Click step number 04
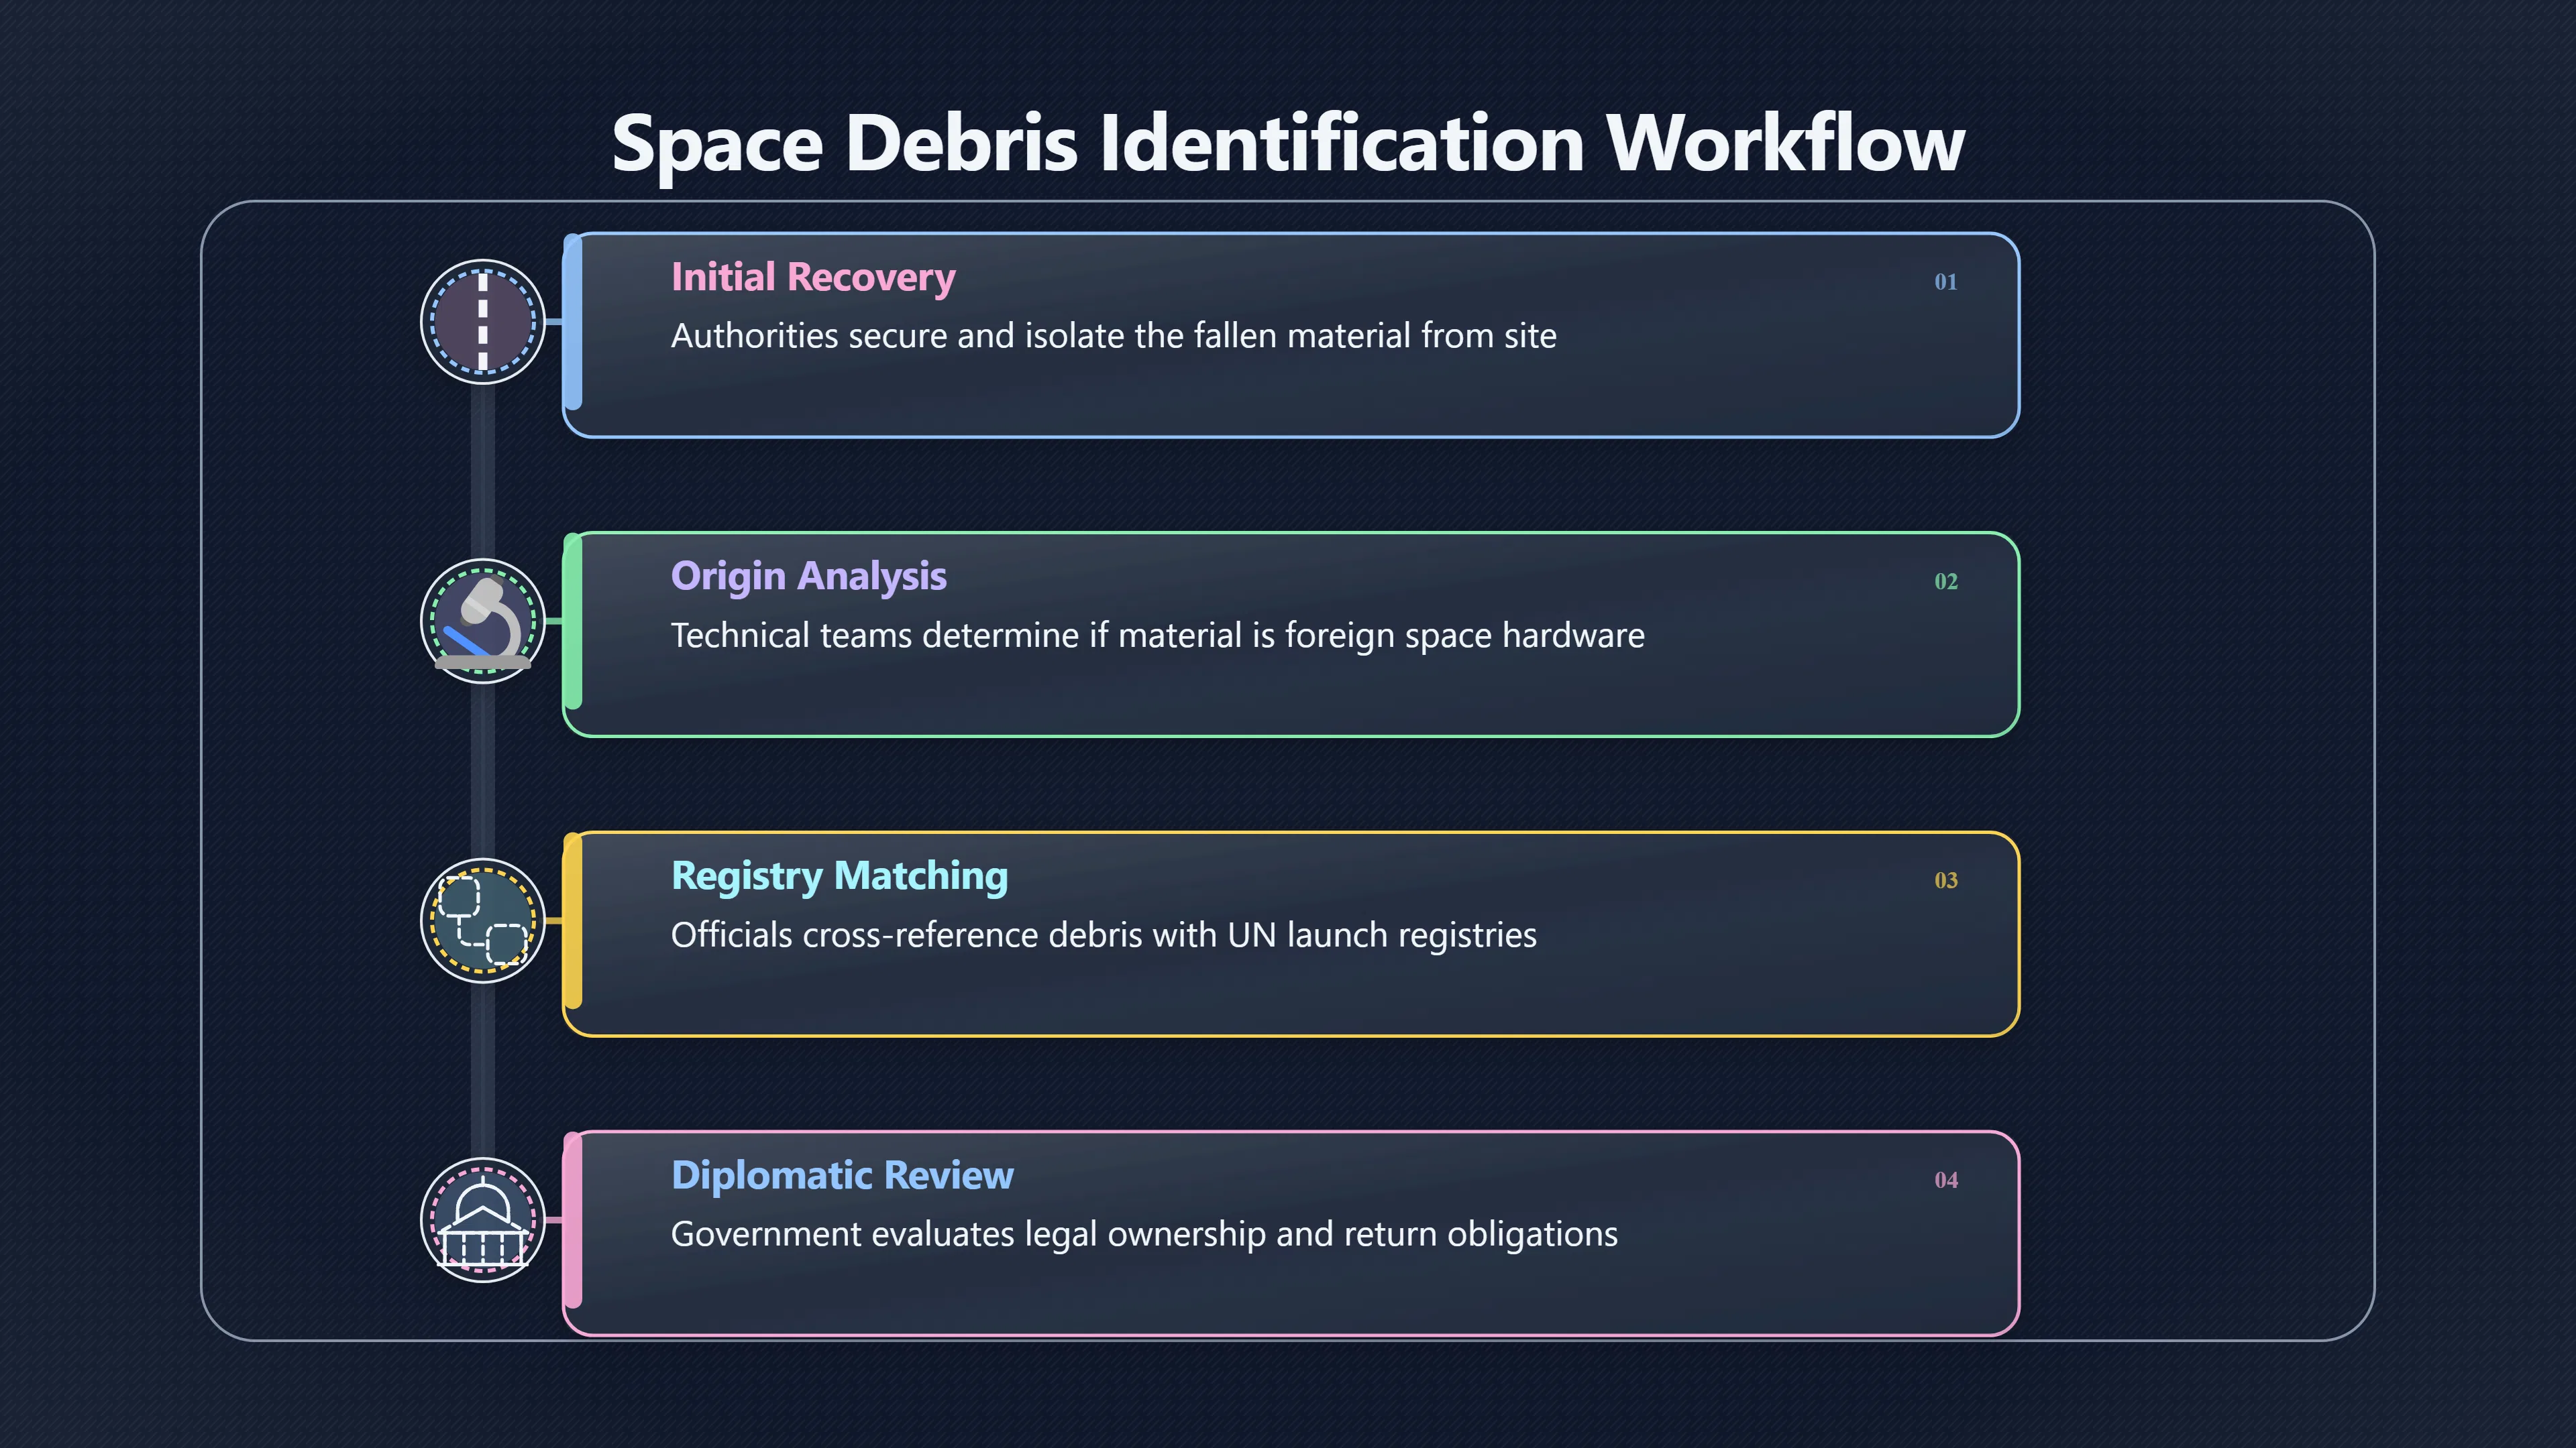 [x=1945, y=1180]
